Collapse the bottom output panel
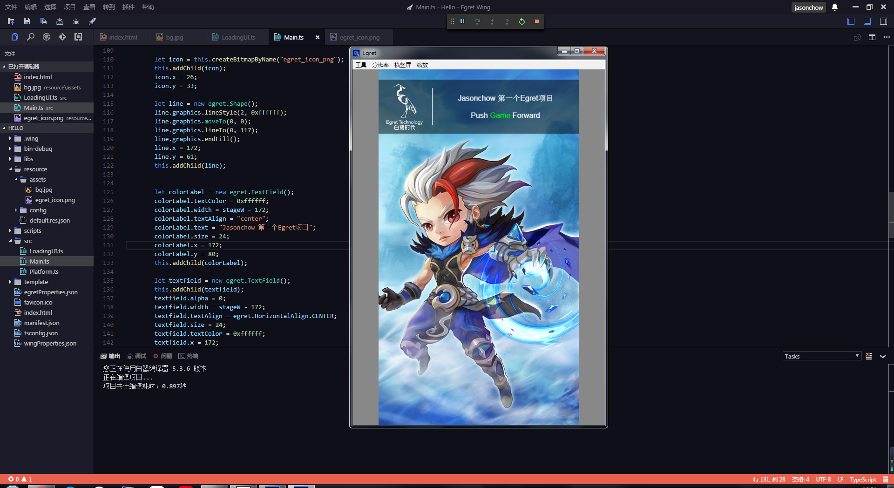The image size is (894, 488). tap(883, 356)
